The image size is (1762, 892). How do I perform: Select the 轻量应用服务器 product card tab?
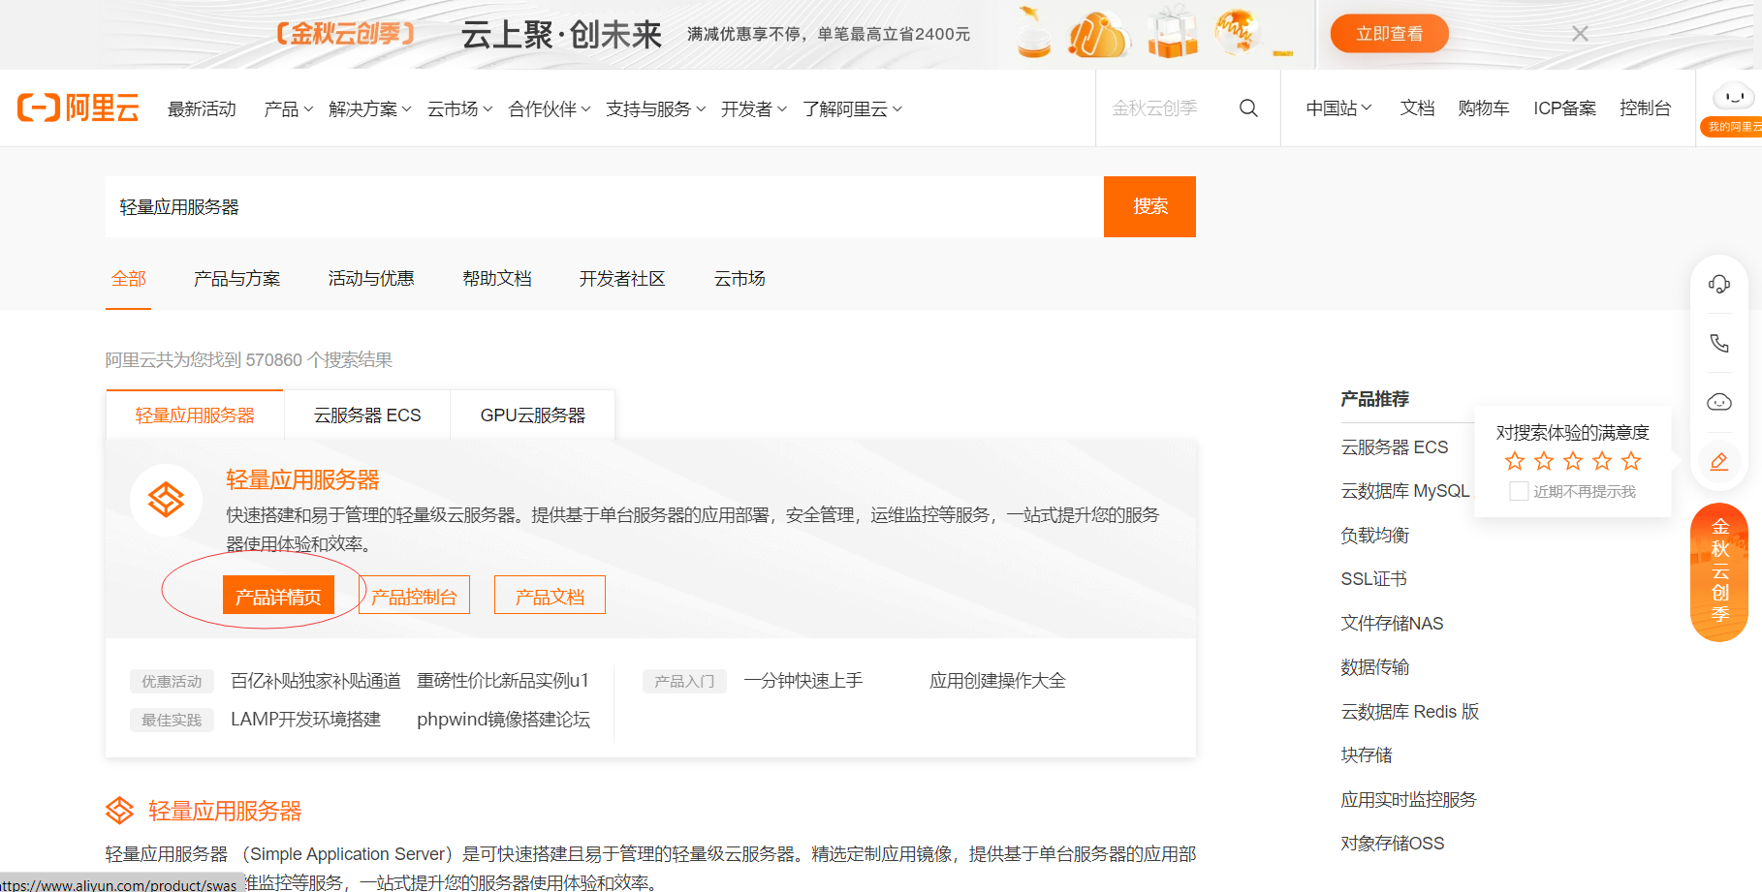pyautogui.click(x=195, y=415)
